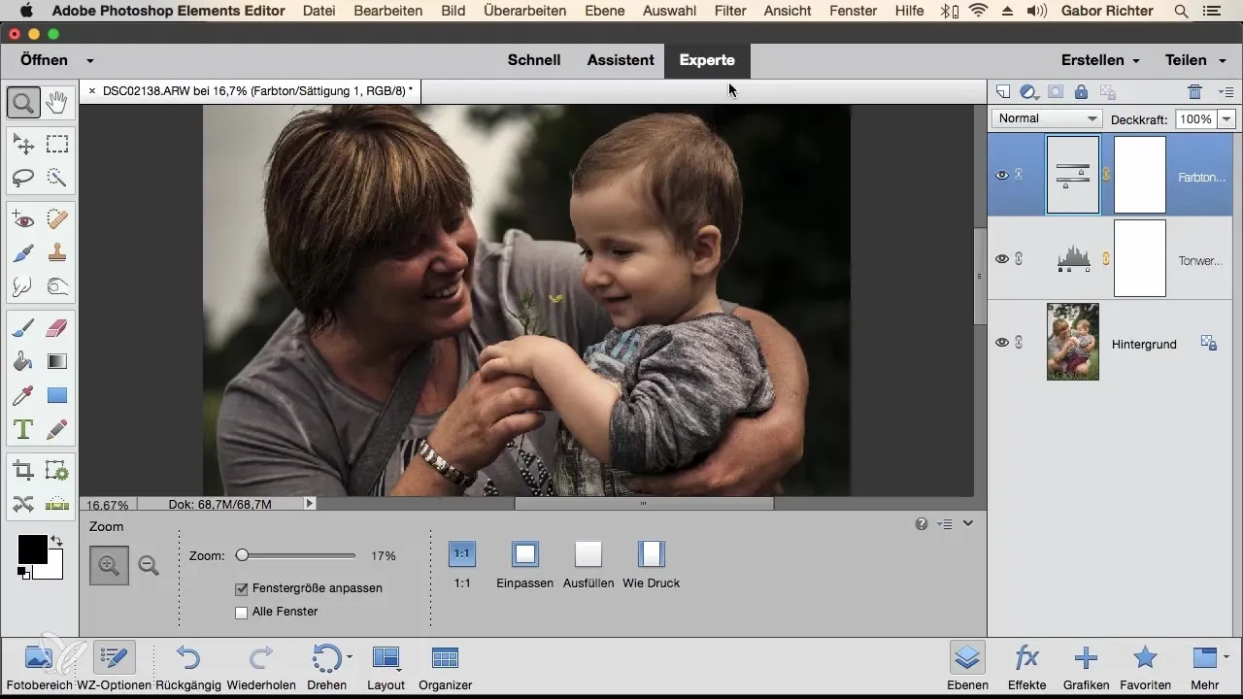Open the Deckkraft opacity dropdown arrow
The width and height of the screenshot is (1243, 699).
click(x=1226, y=118)
